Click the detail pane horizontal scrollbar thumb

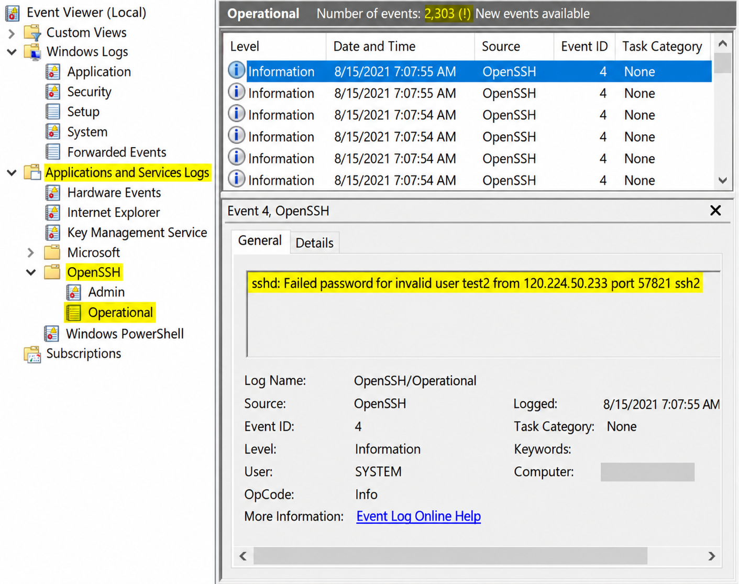pyautogui.click(x=450, y=556)
